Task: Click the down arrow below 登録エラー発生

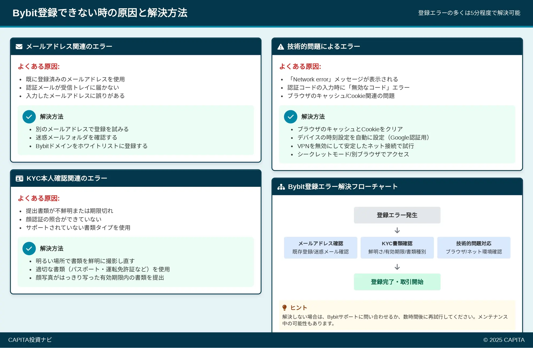Action: coord(397,230)
